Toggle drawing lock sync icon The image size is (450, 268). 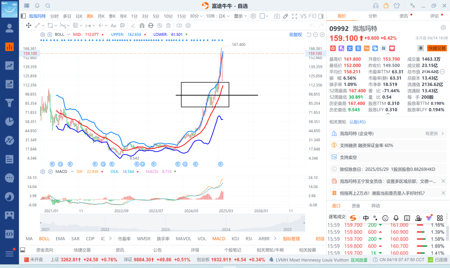coord(151,25)
